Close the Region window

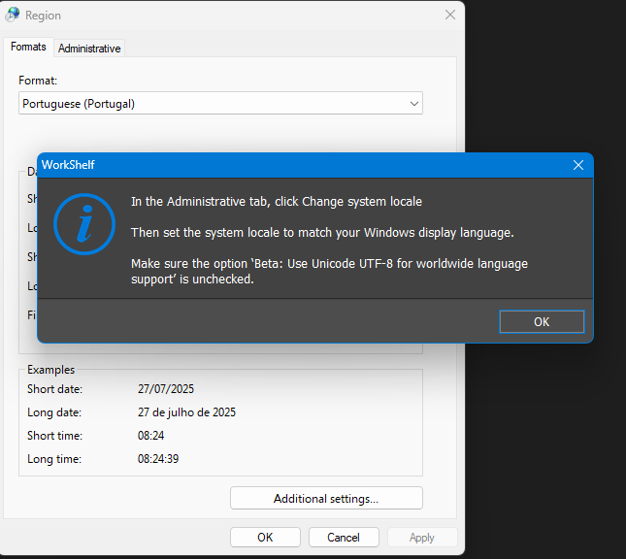pyautogui.click(x=449, y=15)
